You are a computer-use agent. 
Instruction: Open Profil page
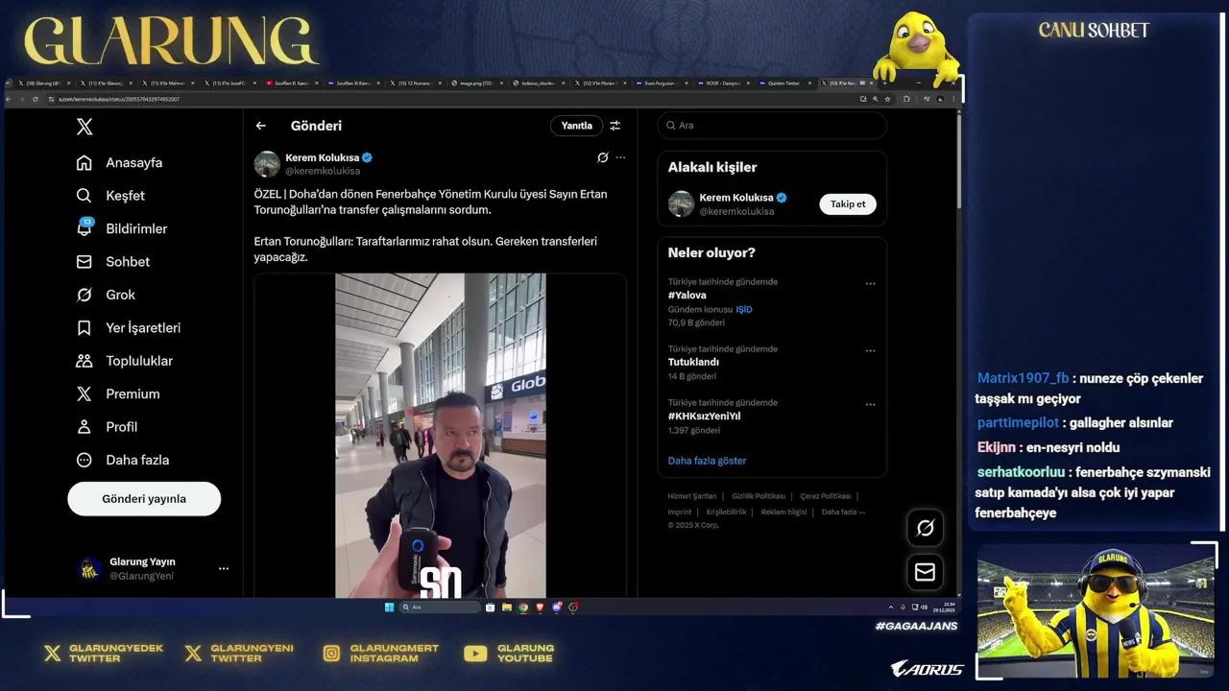[107, 427]
